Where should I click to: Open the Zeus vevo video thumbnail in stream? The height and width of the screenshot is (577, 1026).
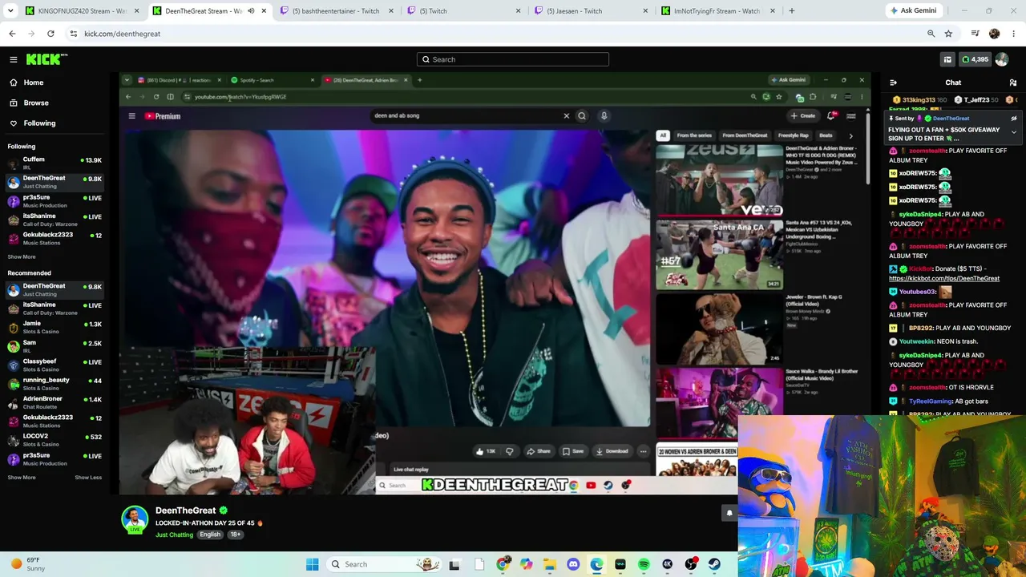(720, 181)
